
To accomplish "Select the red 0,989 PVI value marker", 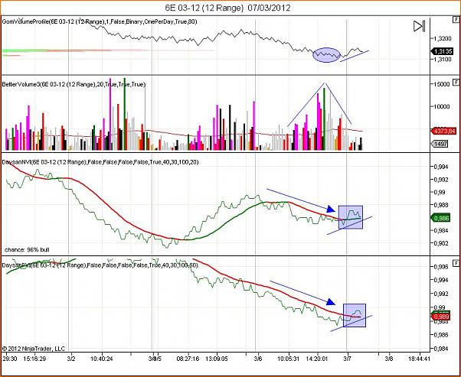I will (x=441, y=317).
